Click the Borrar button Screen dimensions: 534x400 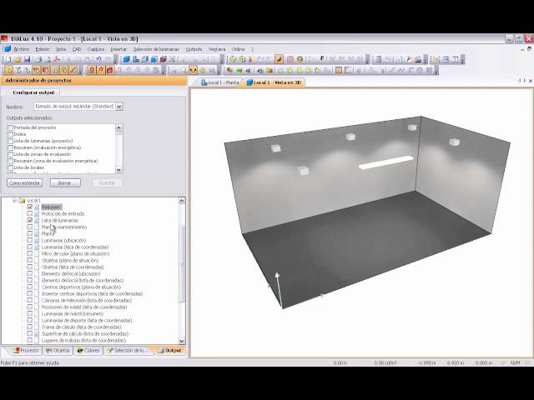pos(65,183)
